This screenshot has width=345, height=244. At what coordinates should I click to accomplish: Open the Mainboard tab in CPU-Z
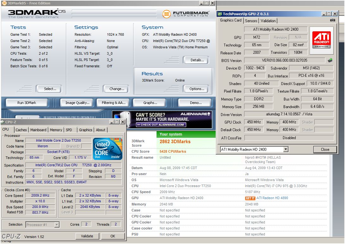pos(38,130)
